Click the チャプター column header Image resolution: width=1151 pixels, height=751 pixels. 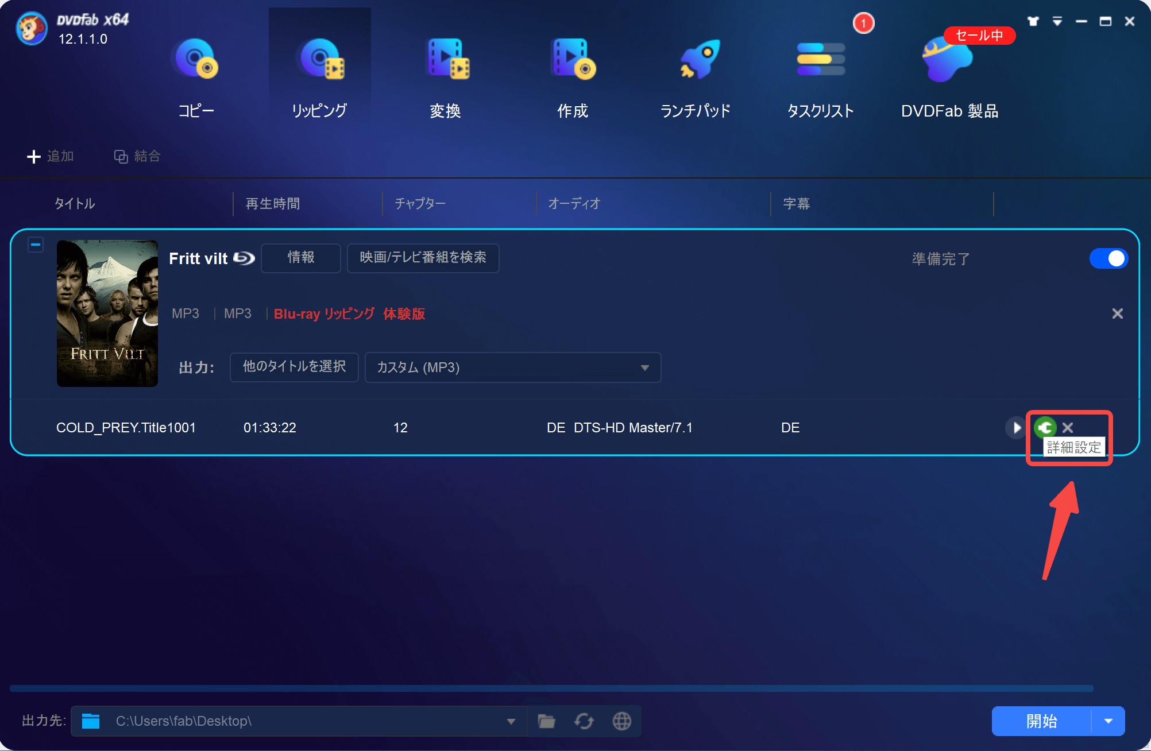click(420, 203)
